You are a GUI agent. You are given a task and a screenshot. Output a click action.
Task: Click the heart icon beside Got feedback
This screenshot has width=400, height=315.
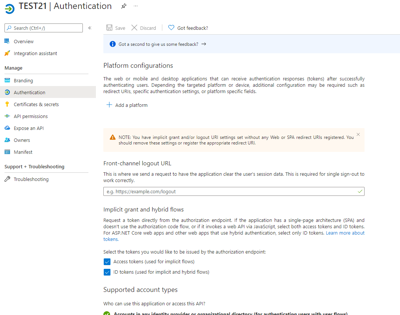(171, 28)
